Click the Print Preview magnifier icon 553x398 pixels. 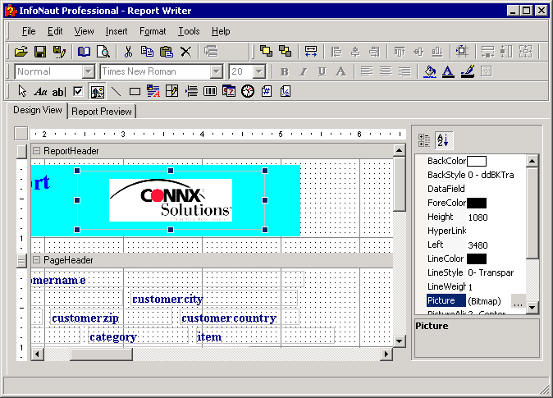pos(103,52)
